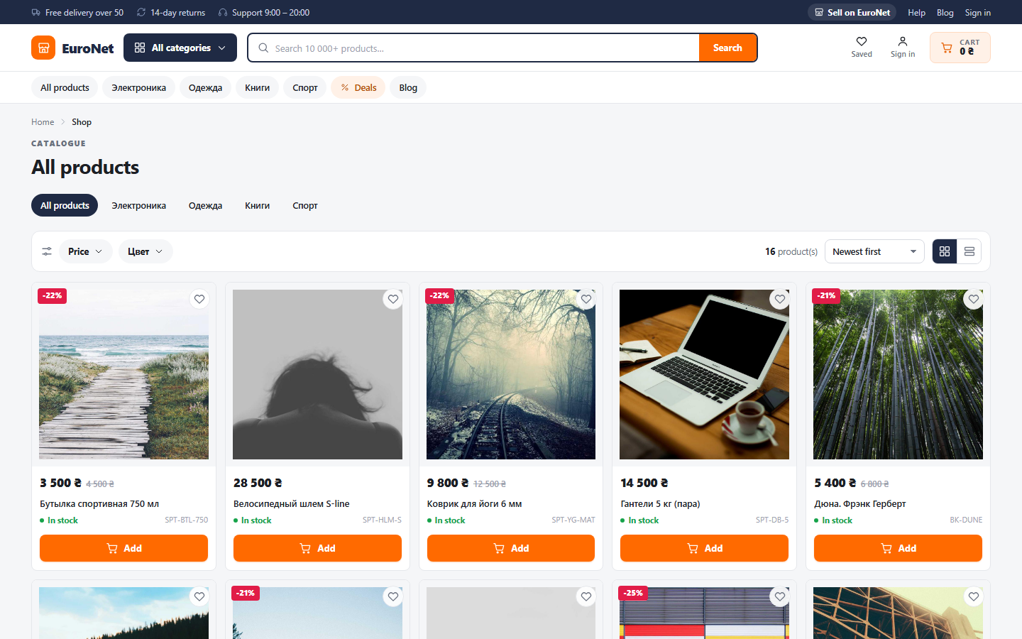
Task: Click SKU text SPT-BTL-750
Action: pos(186,520)
